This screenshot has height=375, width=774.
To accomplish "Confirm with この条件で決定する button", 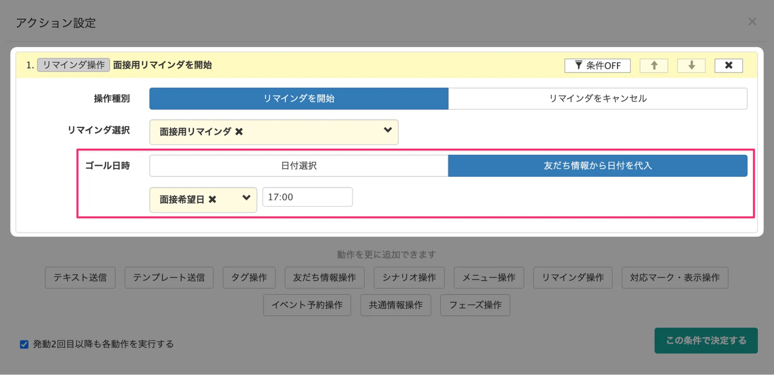I will pos(705,341).
